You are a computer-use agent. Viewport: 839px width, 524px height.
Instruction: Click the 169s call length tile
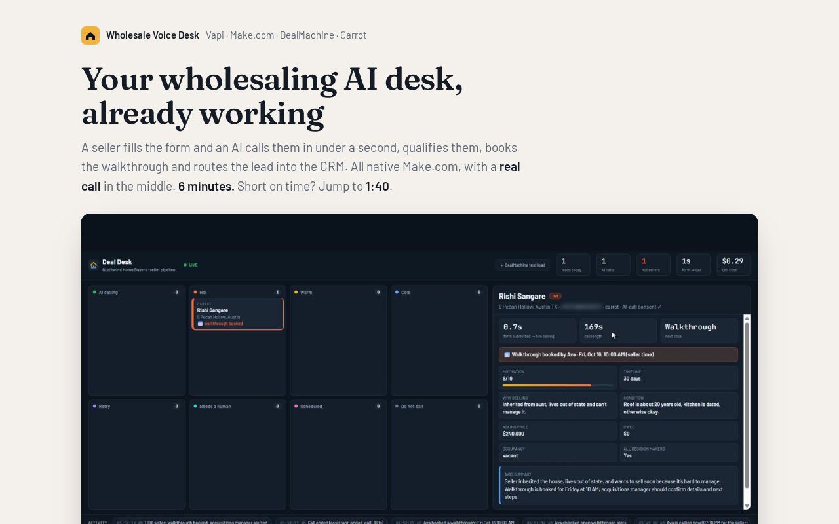click(618, 330)
